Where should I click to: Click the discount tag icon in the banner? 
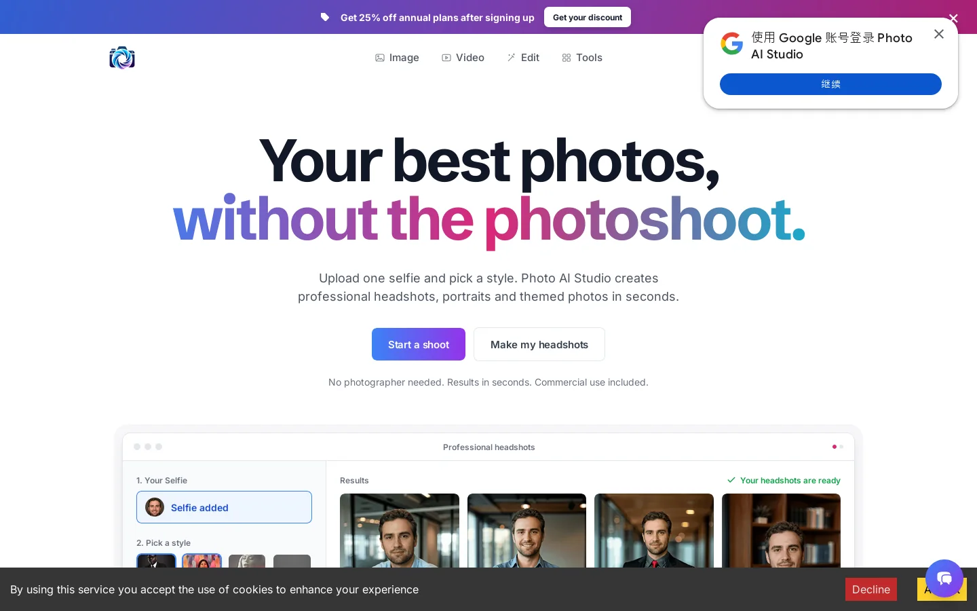tap(325, 18)
